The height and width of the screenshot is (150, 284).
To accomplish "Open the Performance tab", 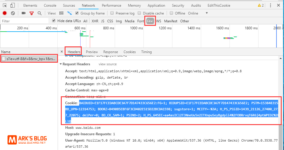I will tap(111, 6).
